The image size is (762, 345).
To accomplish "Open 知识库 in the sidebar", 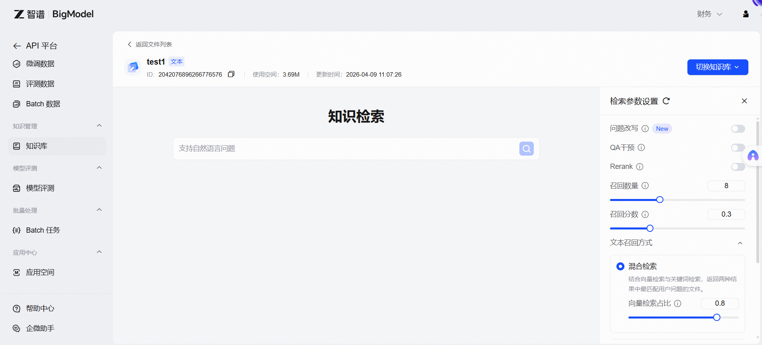I will point(37,146).
